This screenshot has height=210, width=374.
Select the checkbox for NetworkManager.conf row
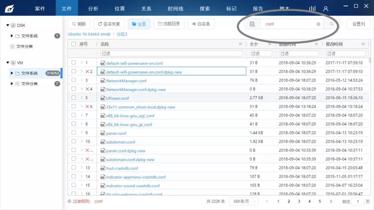[74, 80]
